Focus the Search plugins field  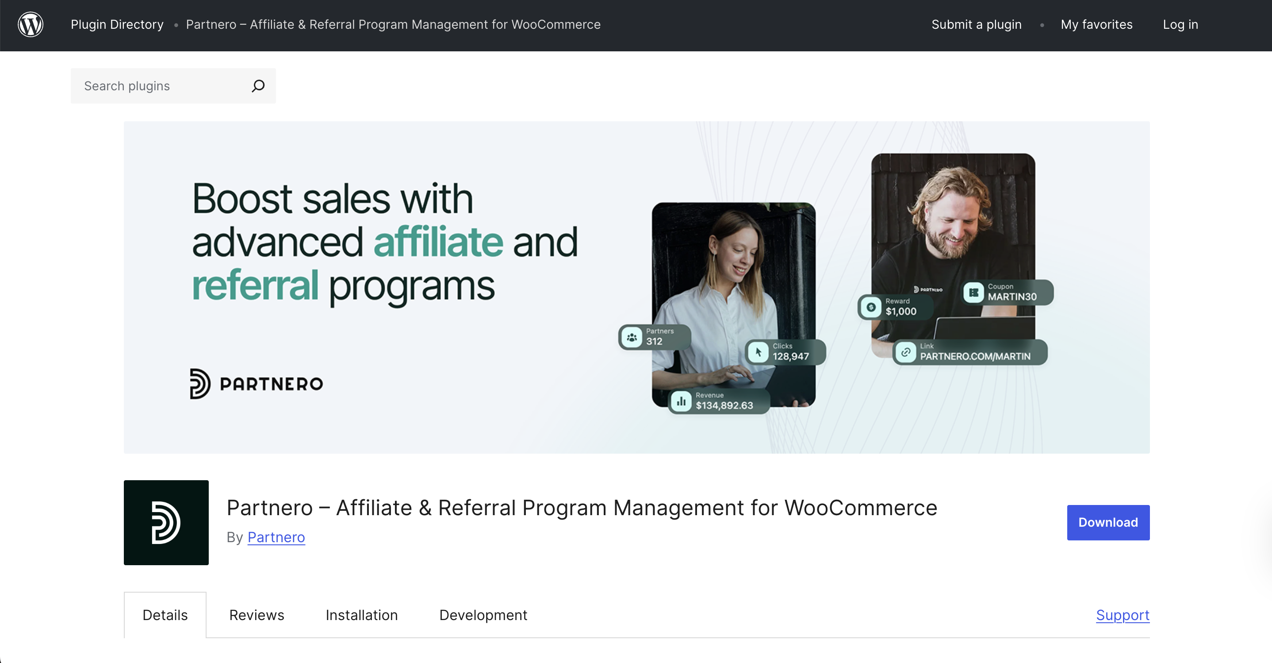point(173,86)
